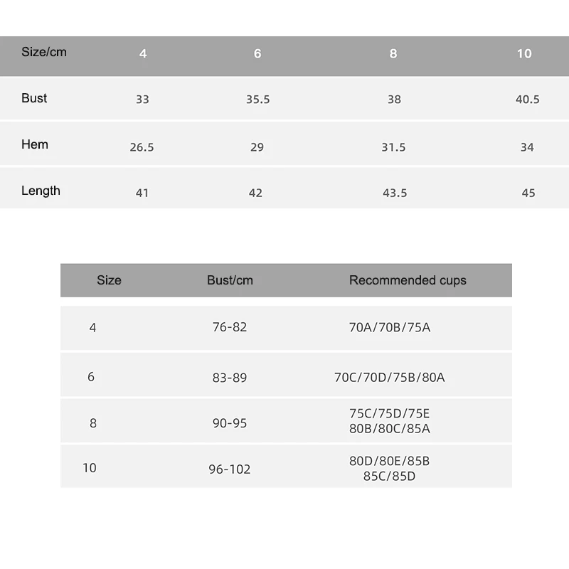Select cup sizes 70C/70D/75B/80A
The image size is (569, 569).
(x=389, y=378)
